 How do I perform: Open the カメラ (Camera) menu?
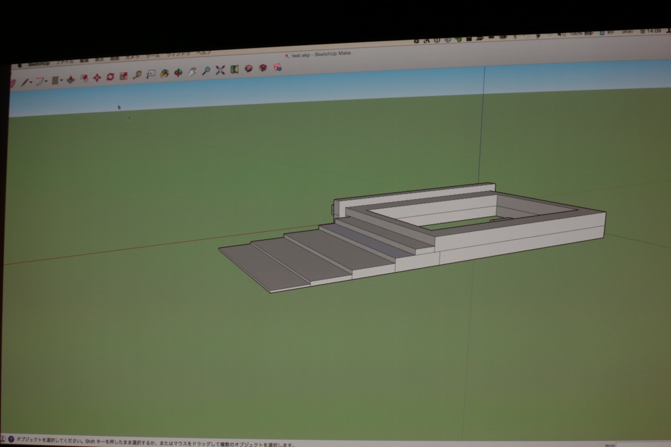point(133,58)
